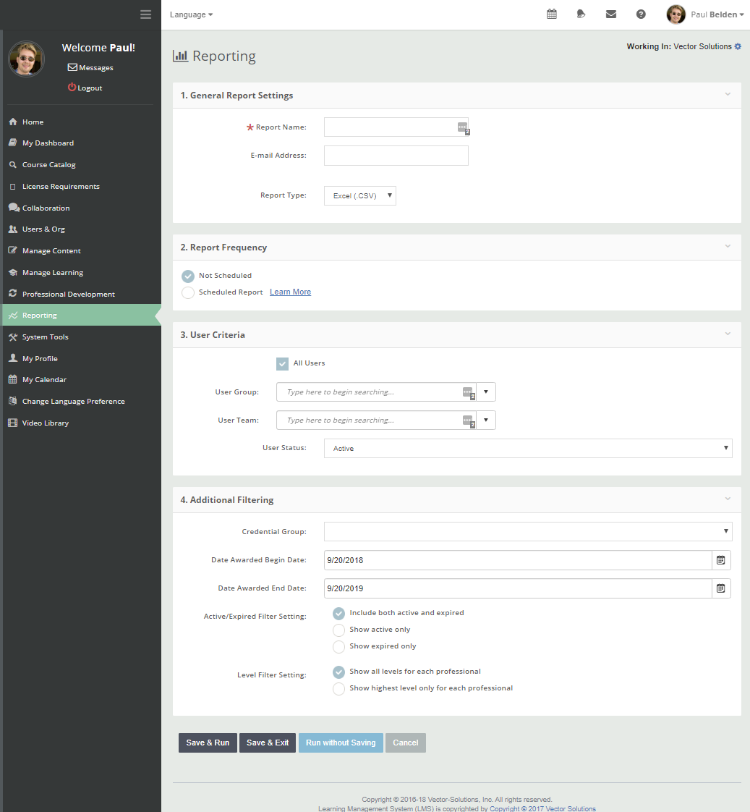Click into the Report Name field

389,127
